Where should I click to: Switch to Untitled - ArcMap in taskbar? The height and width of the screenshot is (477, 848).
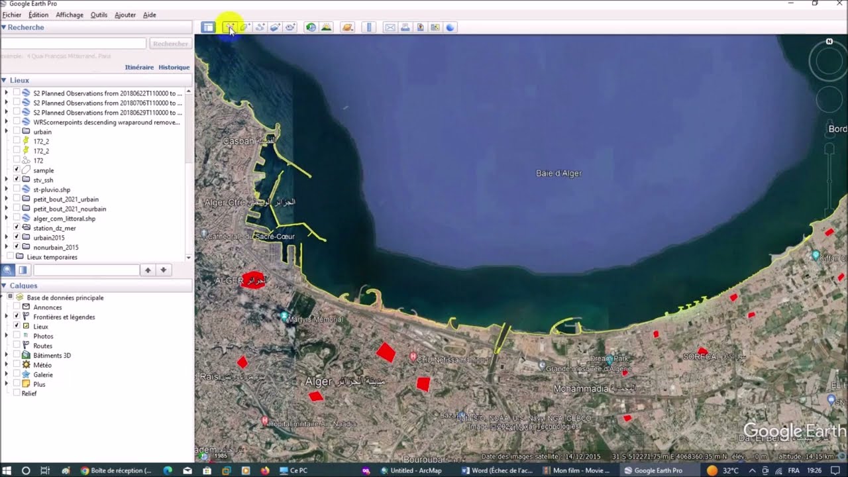[x=411, y=470]
